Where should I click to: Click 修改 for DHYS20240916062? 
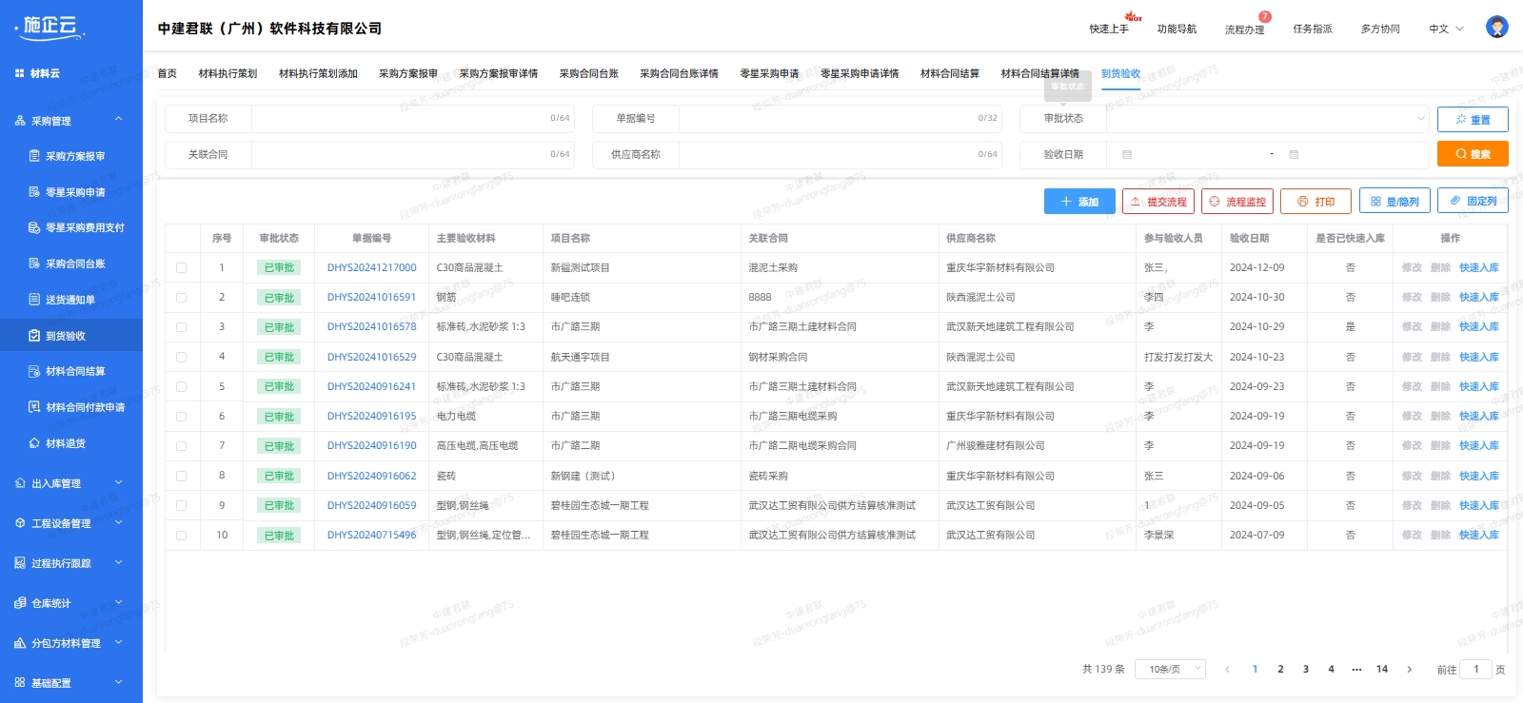[1412, 477]
